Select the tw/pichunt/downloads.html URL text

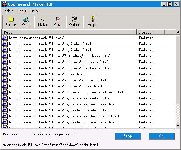tap(63, 122)
